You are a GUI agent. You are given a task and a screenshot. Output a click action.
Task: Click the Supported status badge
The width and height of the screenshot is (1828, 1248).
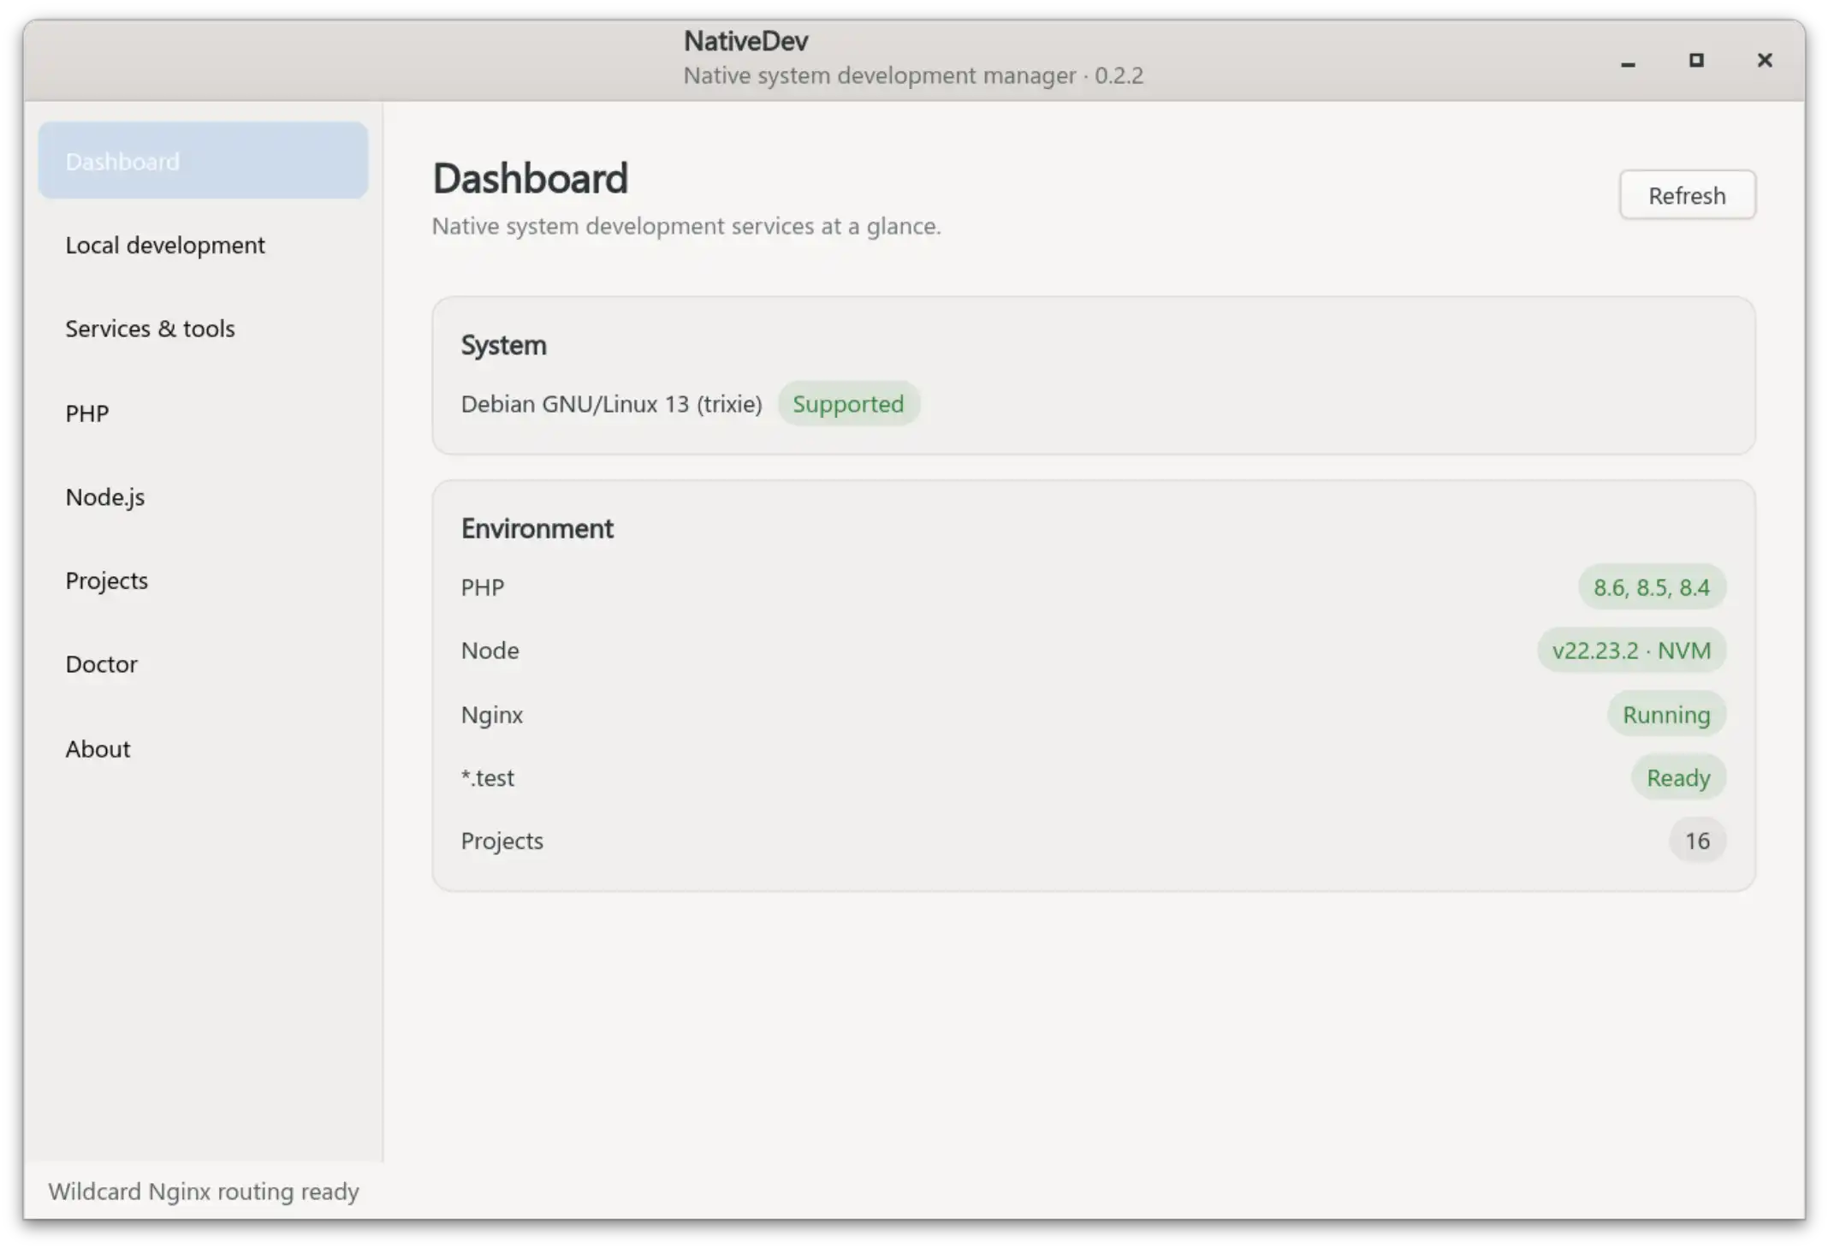coord(848,403)
